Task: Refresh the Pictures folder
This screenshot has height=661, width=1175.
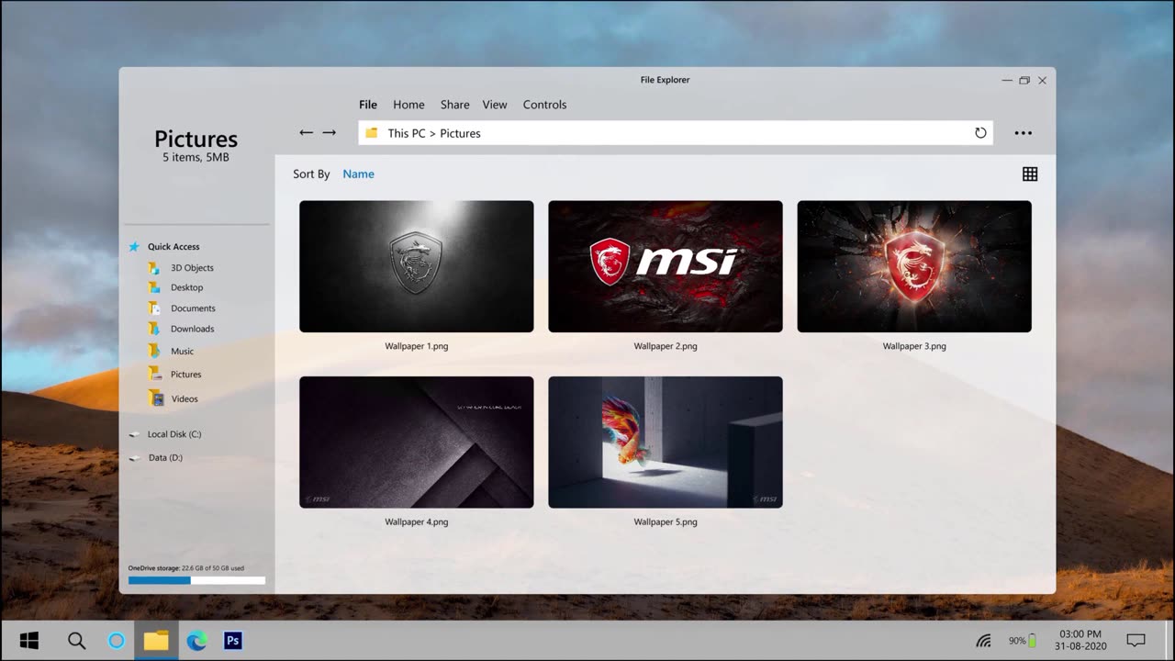Action: tap(980, 133)
